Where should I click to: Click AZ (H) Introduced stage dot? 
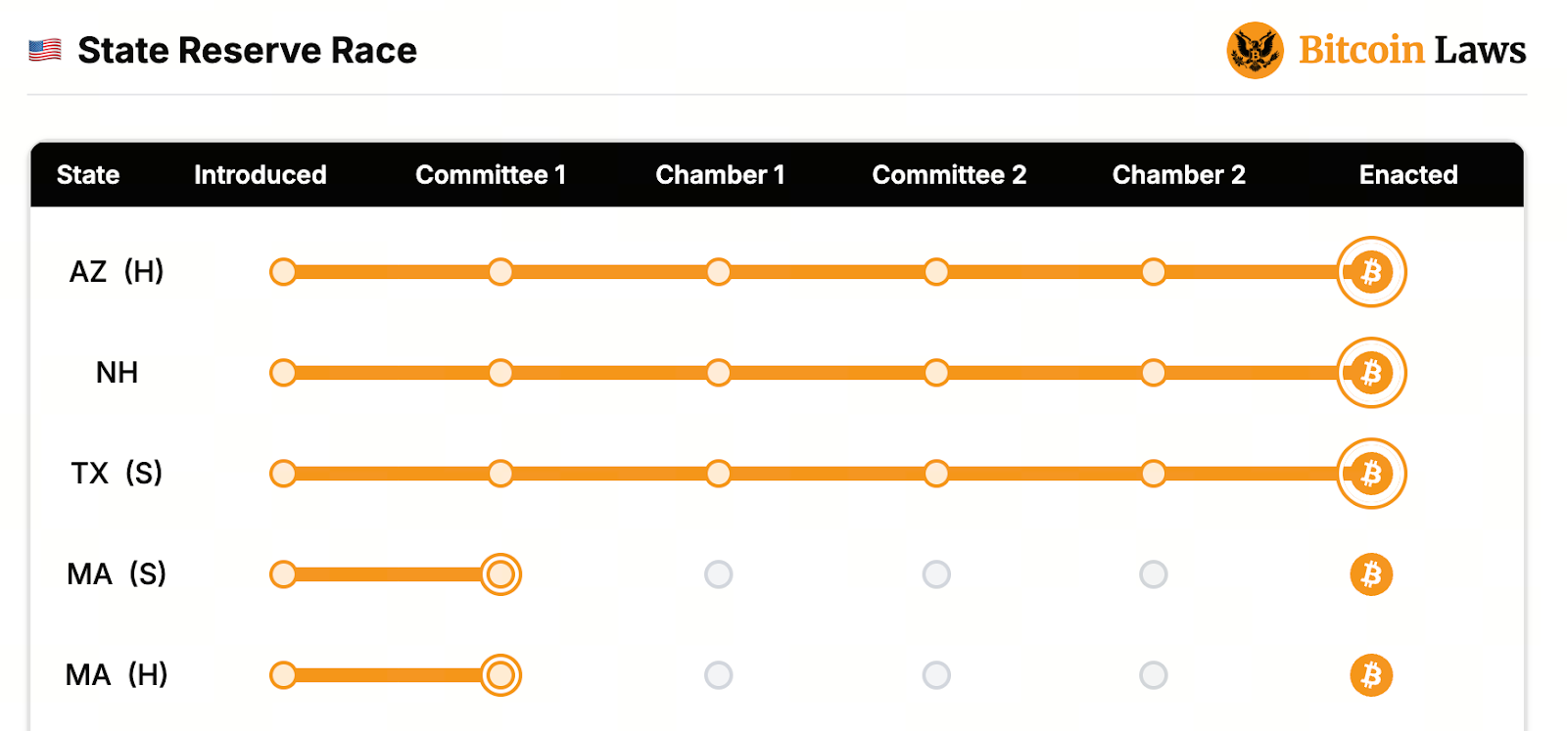click(283, 272)
